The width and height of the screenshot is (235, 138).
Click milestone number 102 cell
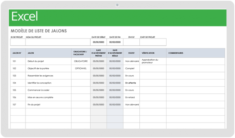pyautogui.click(x=18, y=68)
